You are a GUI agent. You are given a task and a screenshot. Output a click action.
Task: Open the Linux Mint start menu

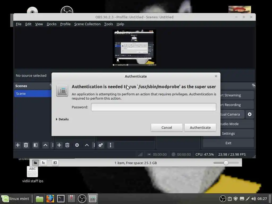15,199
